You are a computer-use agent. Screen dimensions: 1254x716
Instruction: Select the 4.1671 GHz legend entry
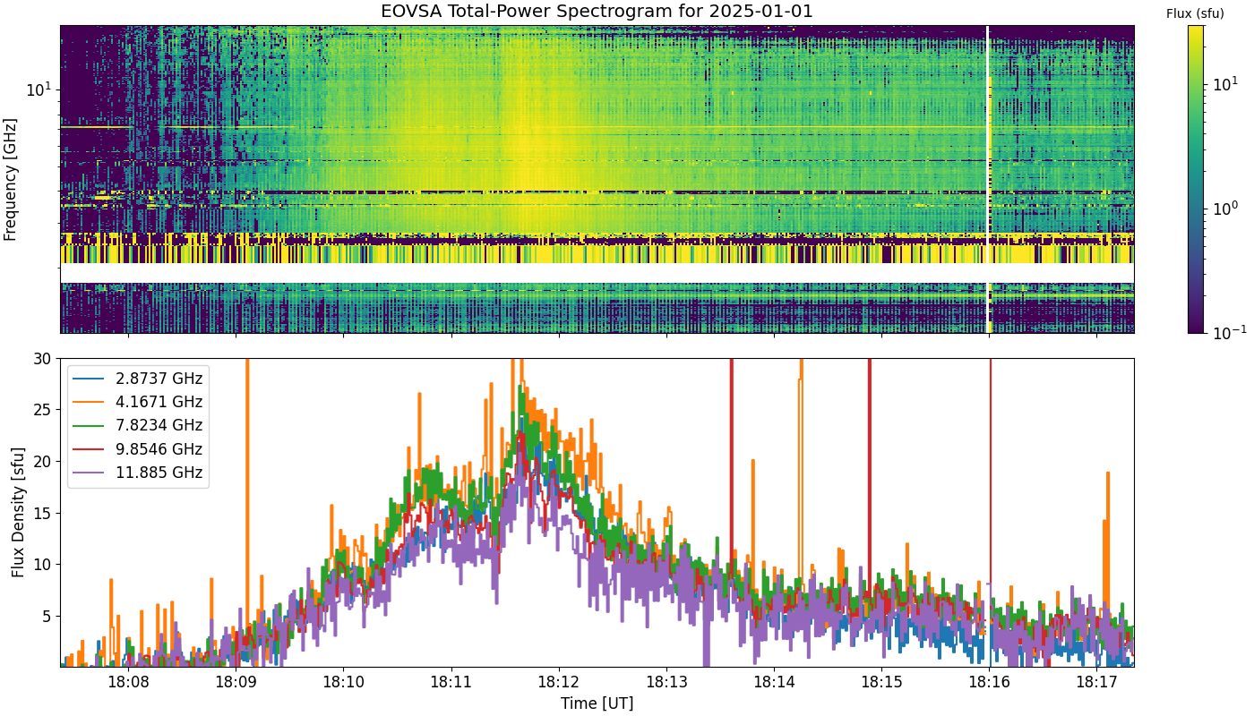tap(138, 402)
